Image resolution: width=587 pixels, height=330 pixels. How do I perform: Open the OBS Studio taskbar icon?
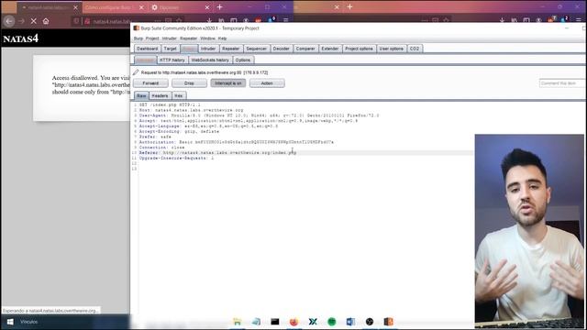[370, 322]
